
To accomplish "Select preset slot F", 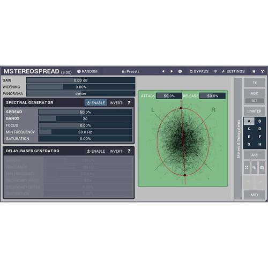I will (260, 137).
